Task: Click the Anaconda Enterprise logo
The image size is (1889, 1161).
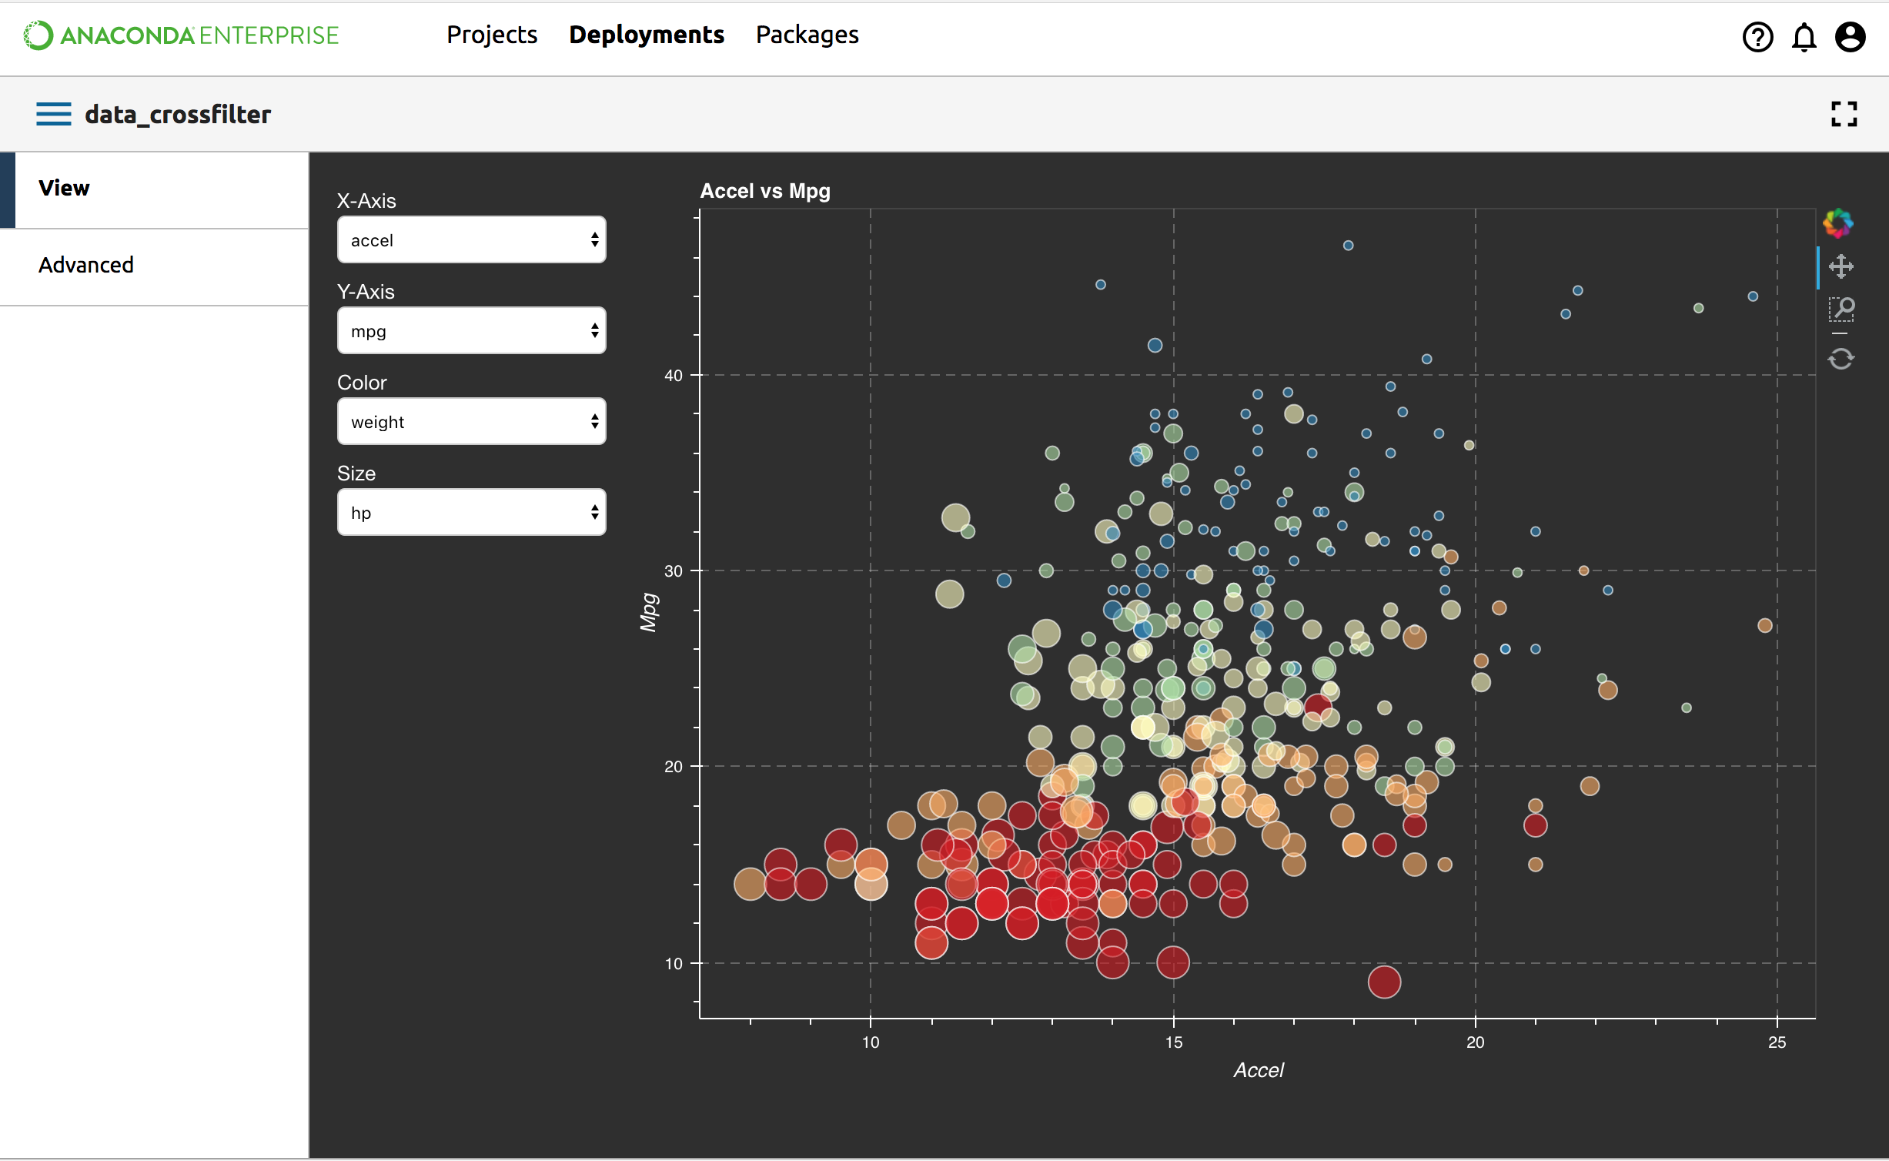Action: pyautogui.click(x=181, y=35)
